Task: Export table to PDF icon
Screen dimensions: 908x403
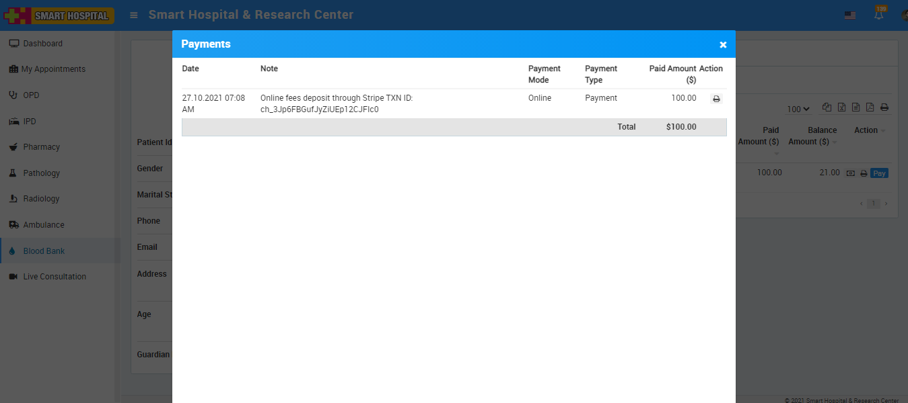Action: coord(870,107)
